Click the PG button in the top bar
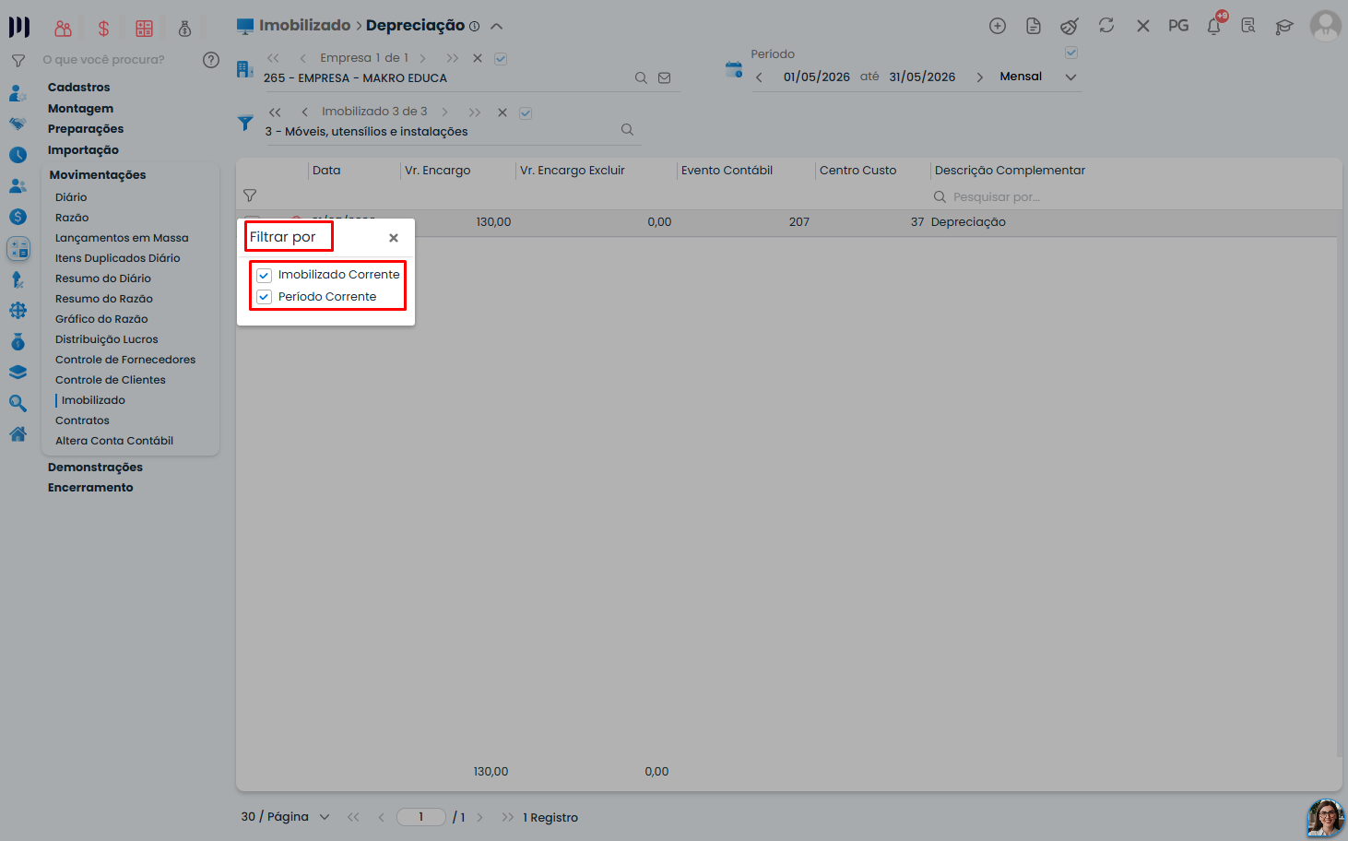 (1178, 26)
